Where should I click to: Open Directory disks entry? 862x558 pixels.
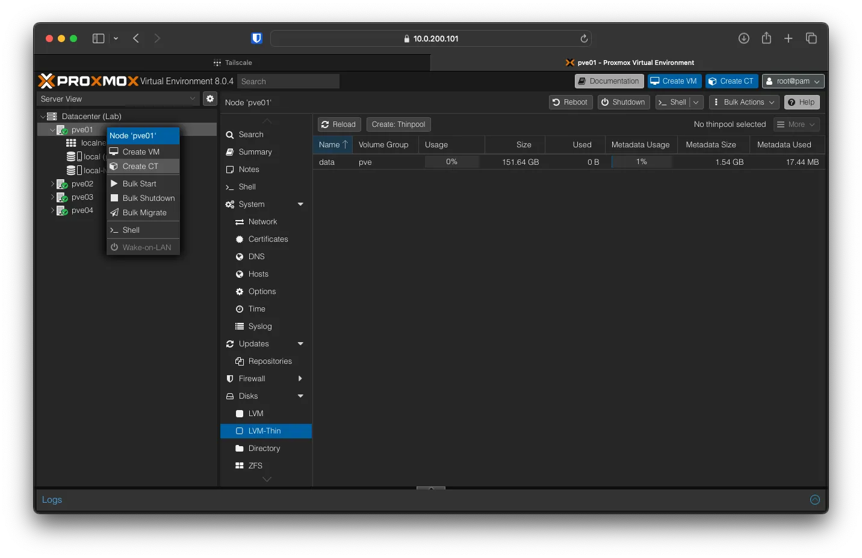coord(266,449)
